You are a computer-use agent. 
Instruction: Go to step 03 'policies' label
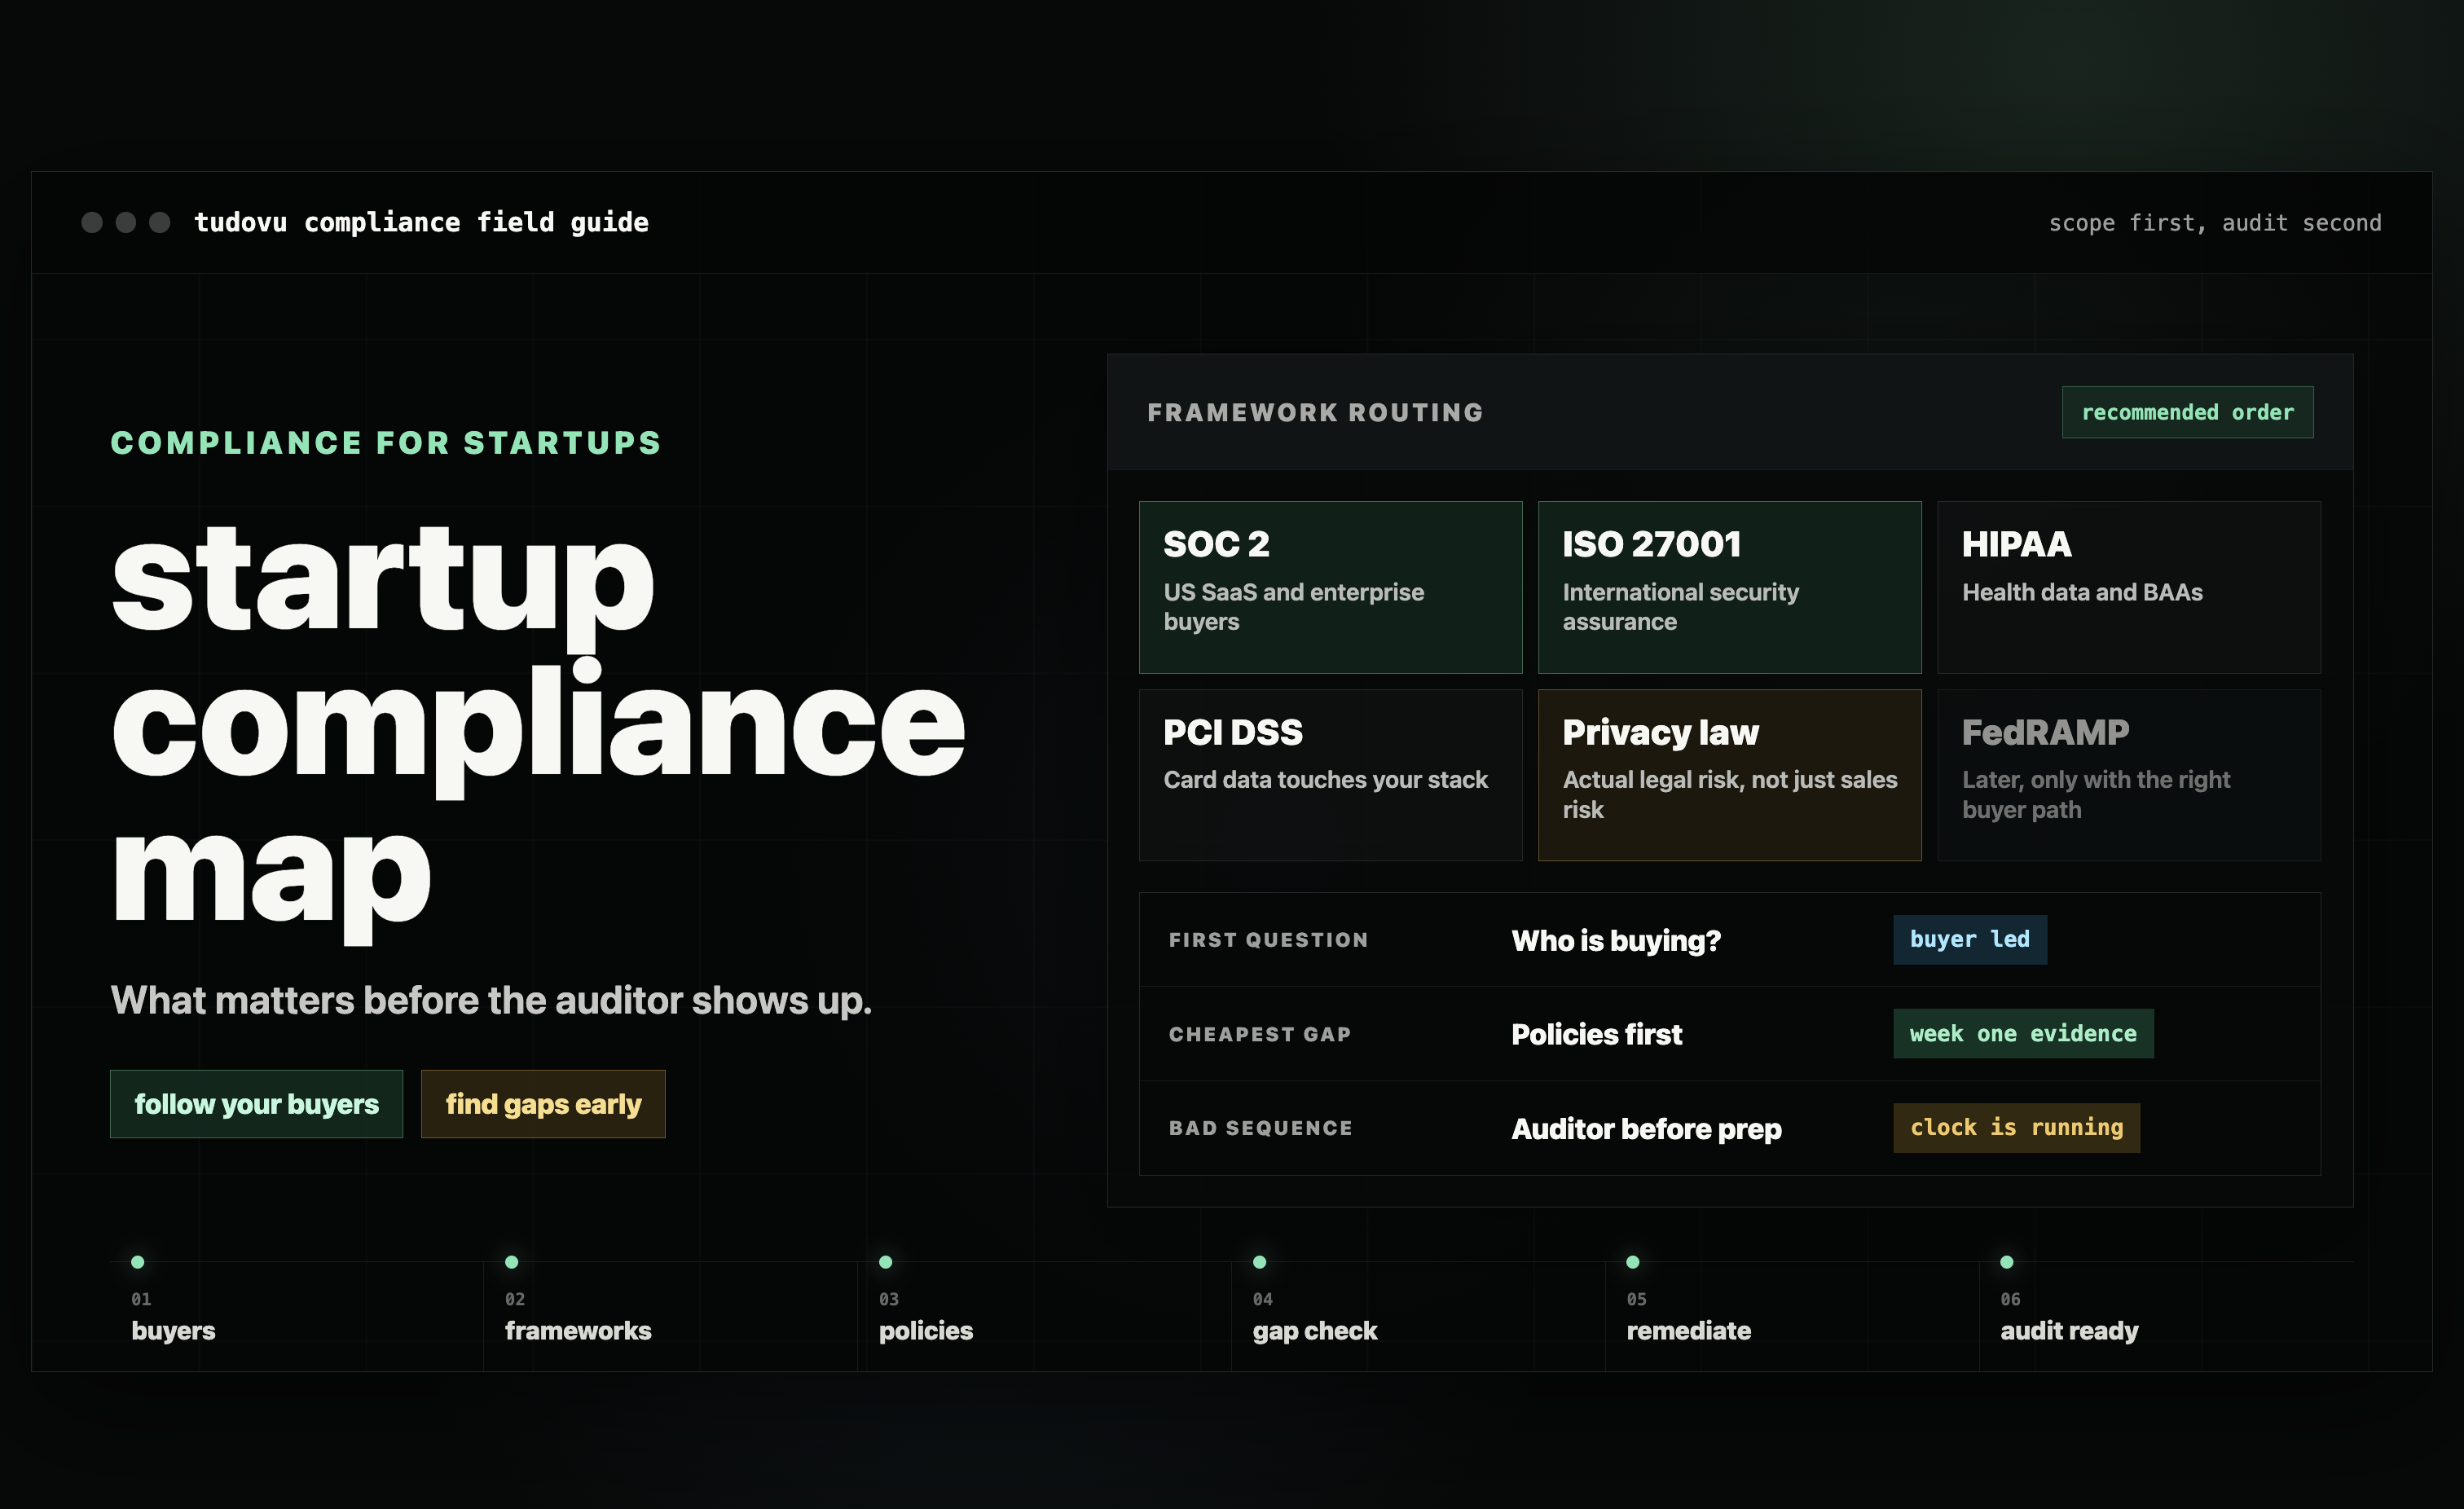(x=926, y=1331)
